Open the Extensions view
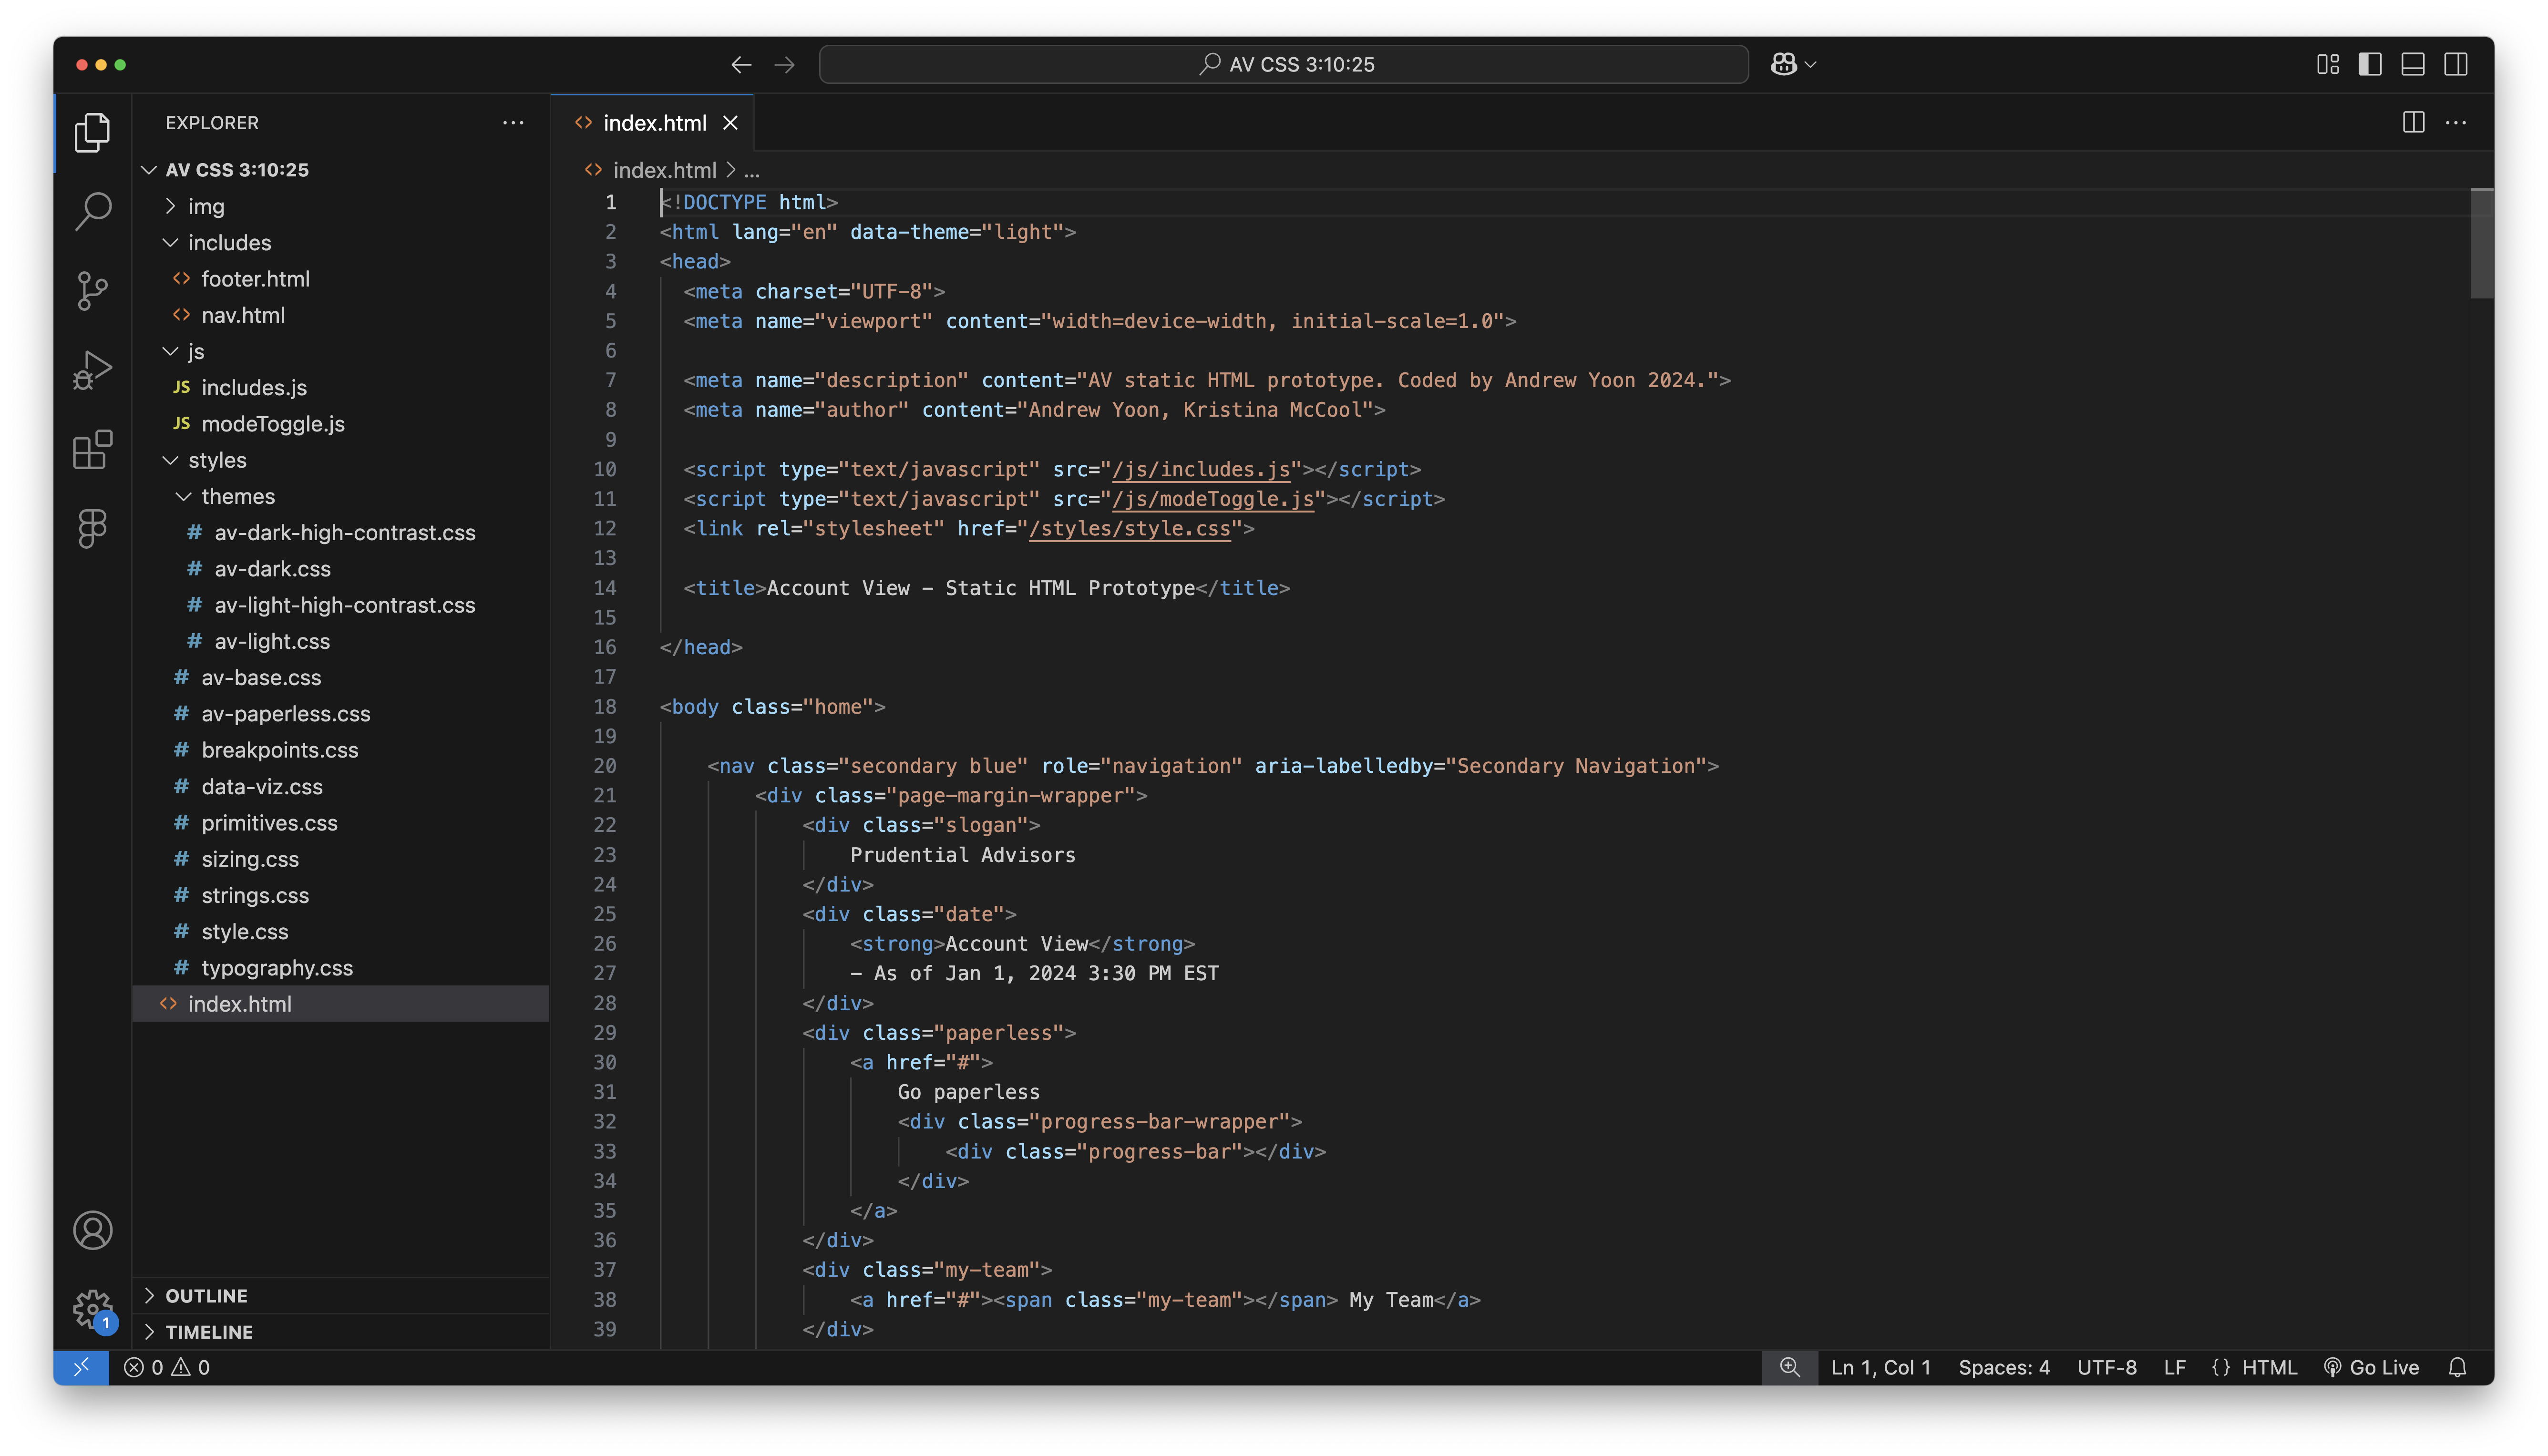This screenshot has height=1456, width=2548. point(92,449)
